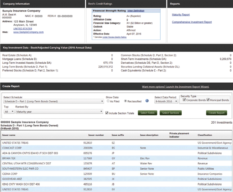This screenshot has height=192, width=233.
Task: Uncheck Include Section Totals checkbox
Action: pos(107,113)
